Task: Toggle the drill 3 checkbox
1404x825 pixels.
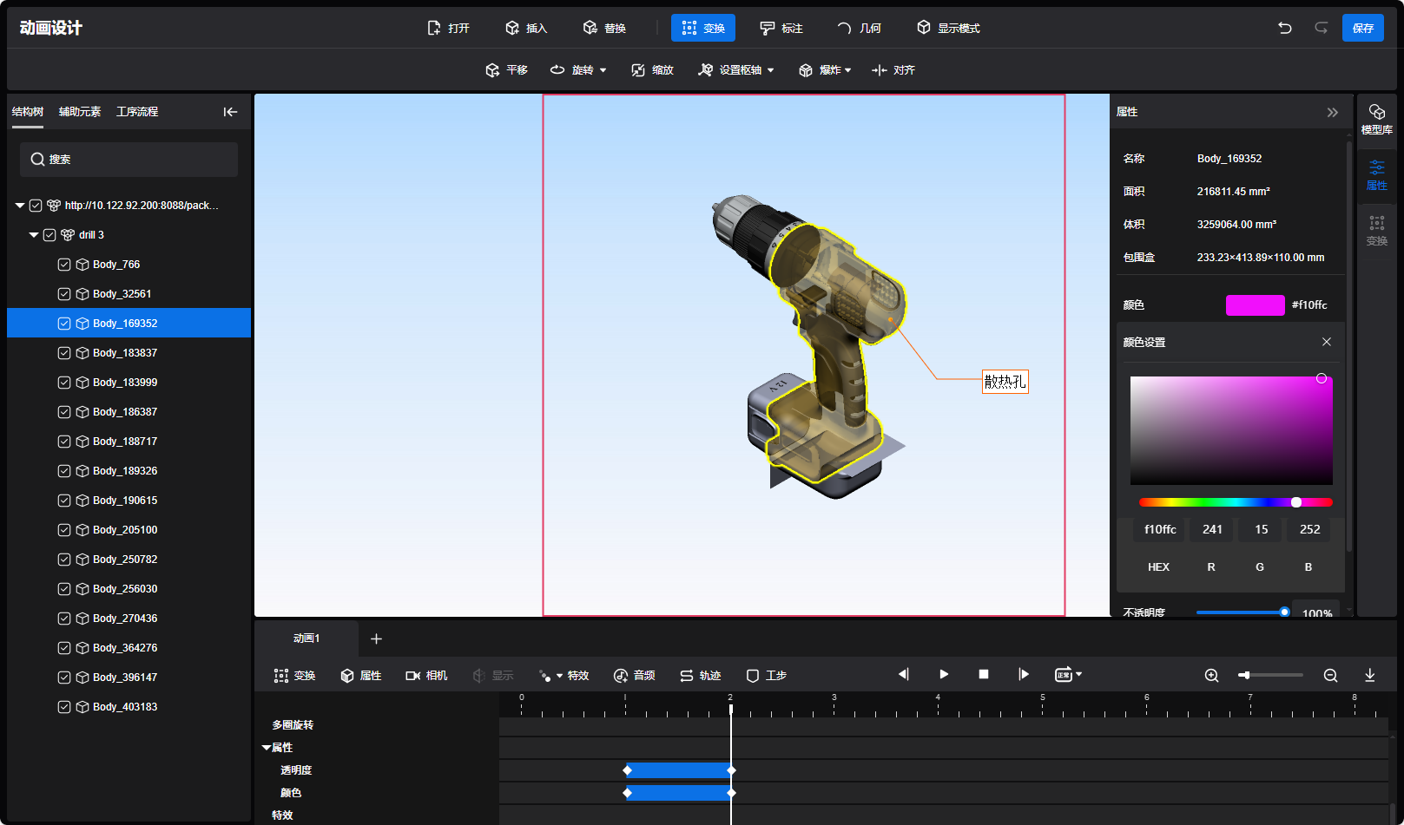Action: click(49, 235)
